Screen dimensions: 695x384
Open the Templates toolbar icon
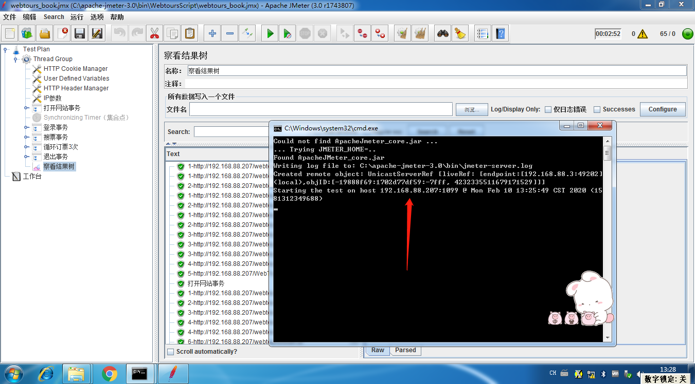27,34
